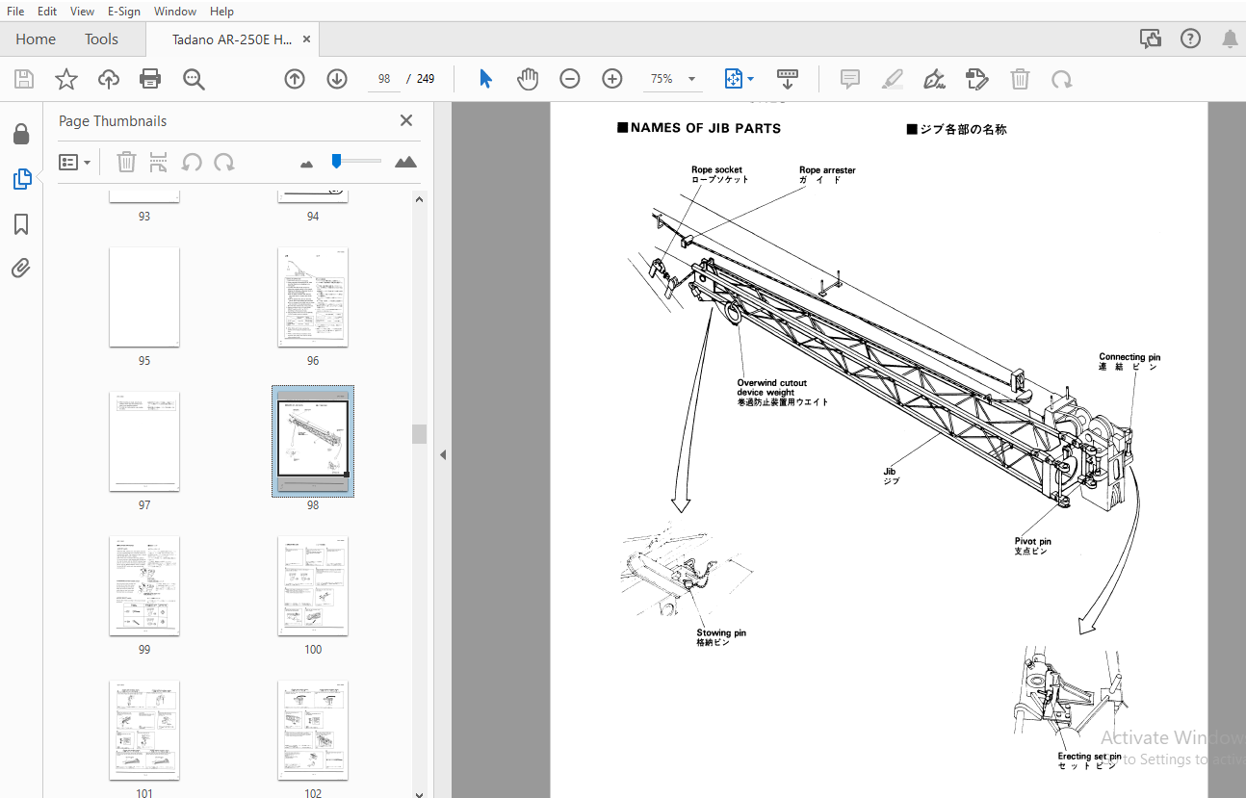Open the fit page options dropdown arrow
1246x798 pixels.
[x=751, y=79]
